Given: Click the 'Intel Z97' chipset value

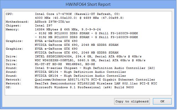Looking at the screenshot, I should click(43, 26).
